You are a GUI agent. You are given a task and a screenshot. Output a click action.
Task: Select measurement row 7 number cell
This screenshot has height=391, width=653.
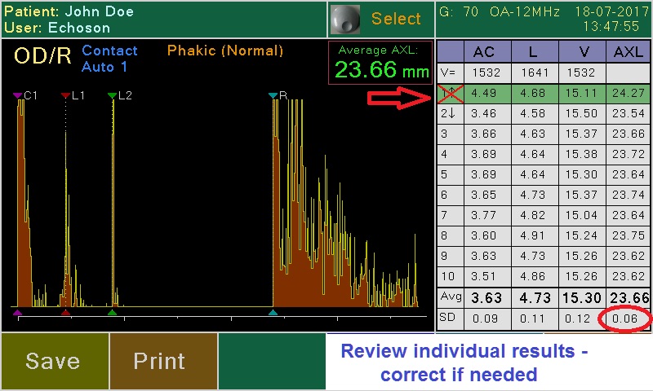[x=451, y=215]
